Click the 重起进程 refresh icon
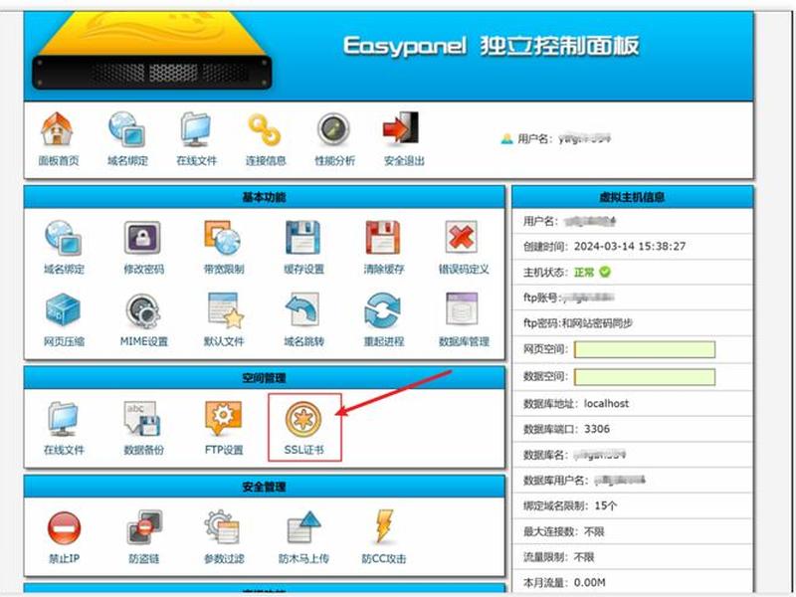 383,310
